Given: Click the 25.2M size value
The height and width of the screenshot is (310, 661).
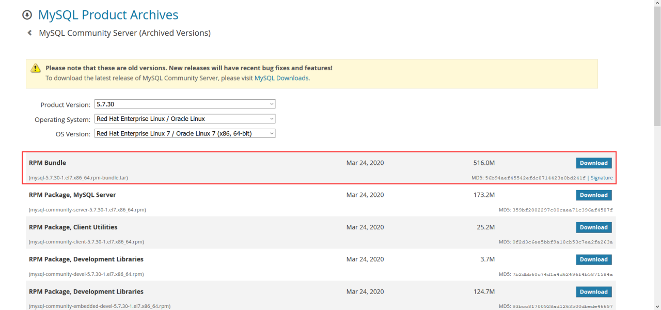Looking at the screenshot, I should pyautogui.click(x=486, y=227).
